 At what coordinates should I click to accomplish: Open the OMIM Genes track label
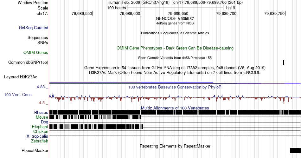(35, 52)
